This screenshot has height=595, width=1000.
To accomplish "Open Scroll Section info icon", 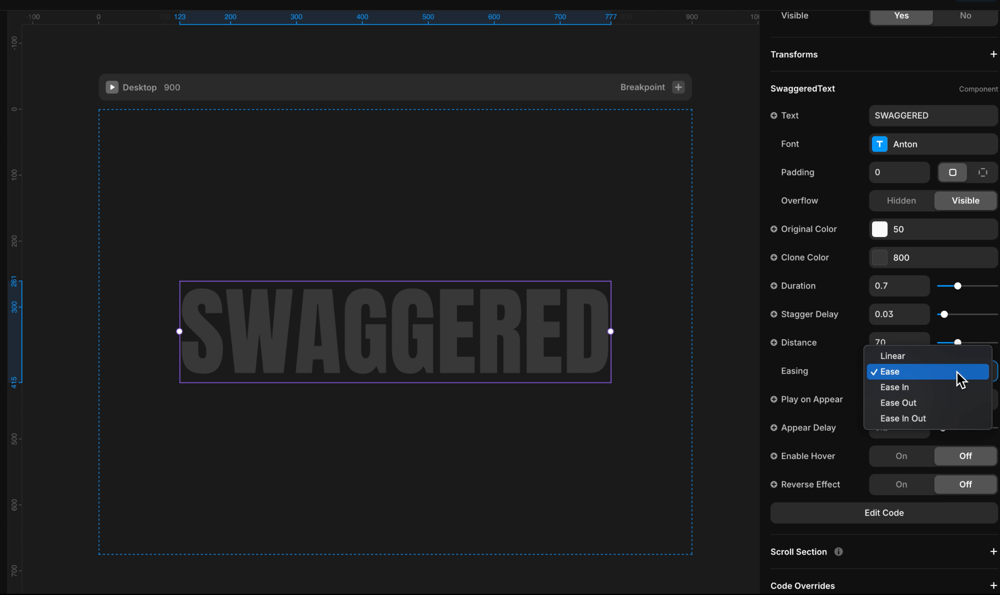I will point(838,551).
